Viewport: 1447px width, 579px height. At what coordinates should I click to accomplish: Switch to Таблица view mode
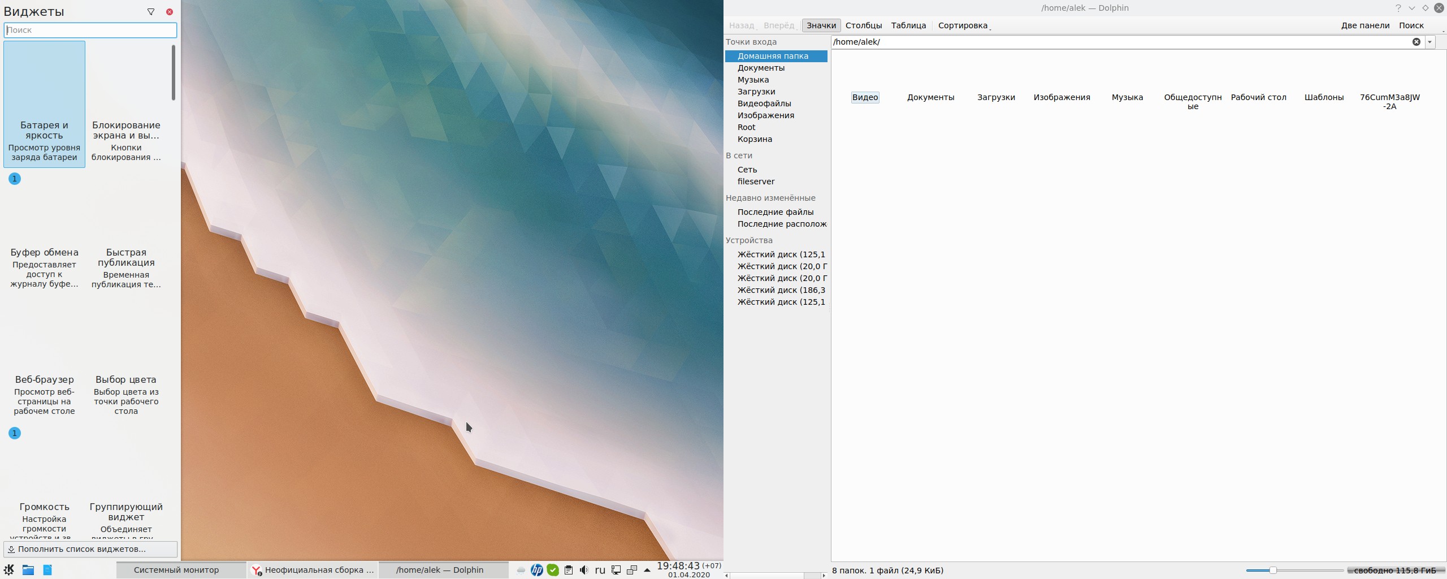[908, 25]
